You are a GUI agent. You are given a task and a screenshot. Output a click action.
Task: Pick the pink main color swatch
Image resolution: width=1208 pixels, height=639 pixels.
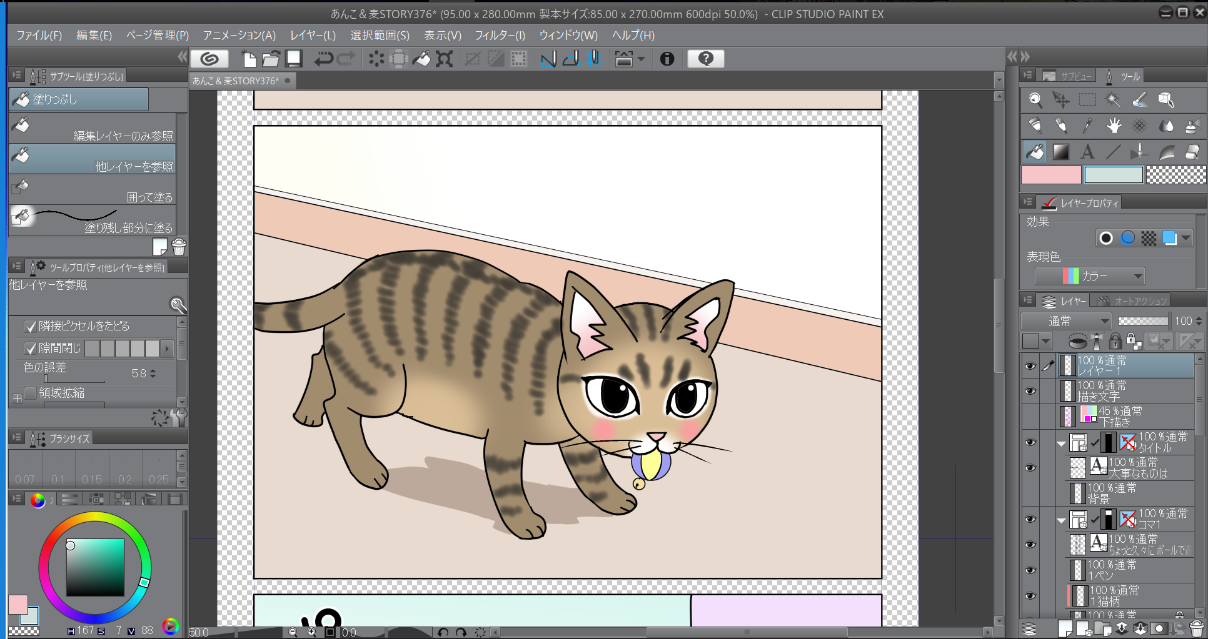click(x=1050, y=175)
